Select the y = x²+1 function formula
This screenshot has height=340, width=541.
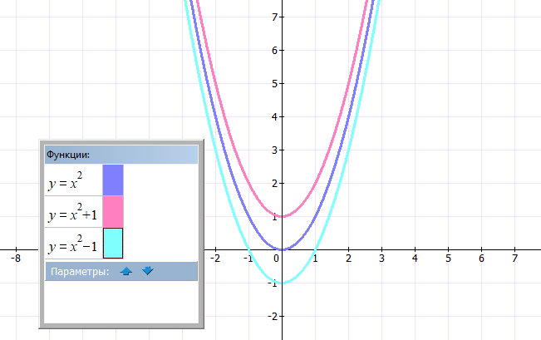point(72,214)
